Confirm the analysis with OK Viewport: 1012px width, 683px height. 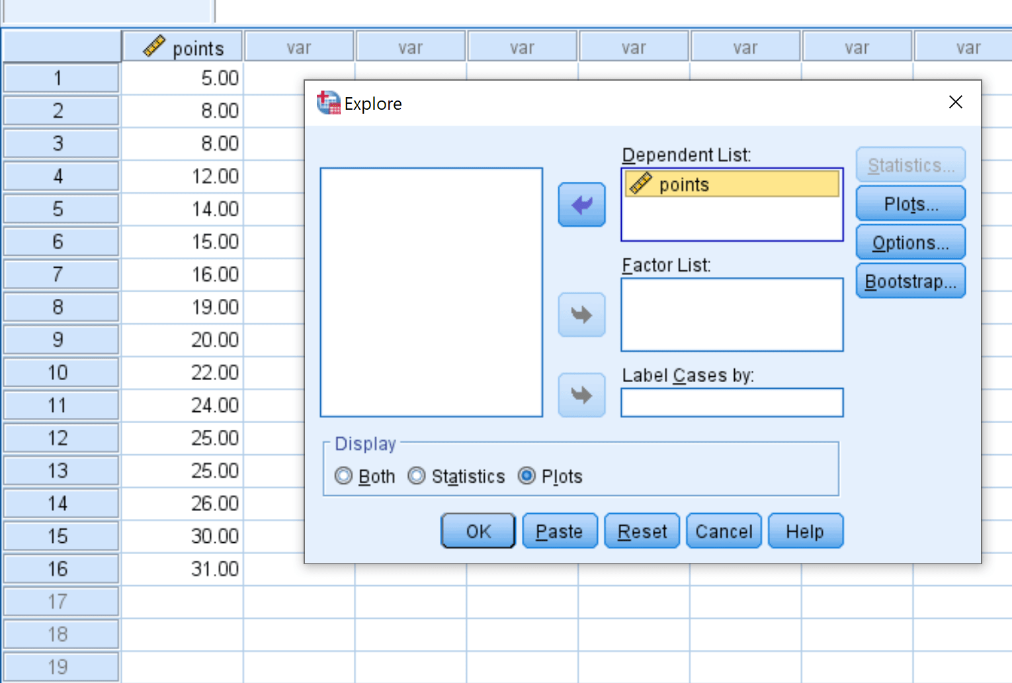[x=478, y=531]
